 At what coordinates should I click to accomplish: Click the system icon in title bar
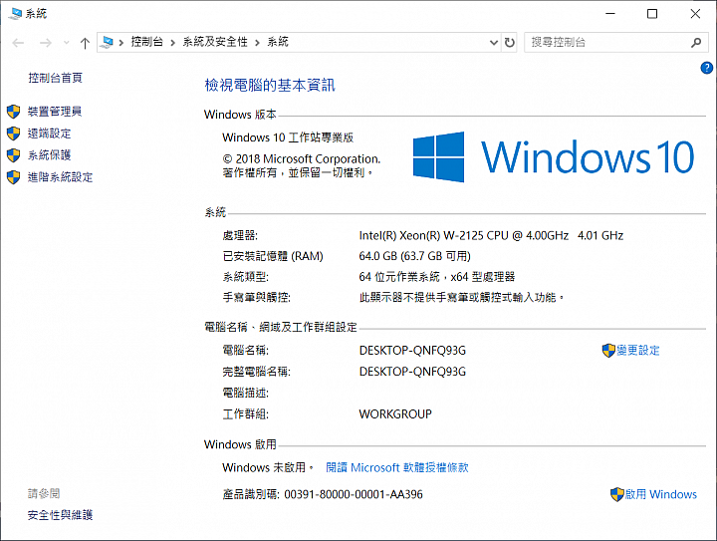tap(16, 14)
